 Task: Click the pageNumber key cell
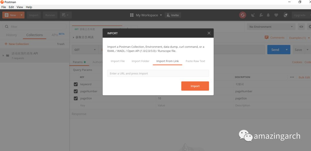89,91
